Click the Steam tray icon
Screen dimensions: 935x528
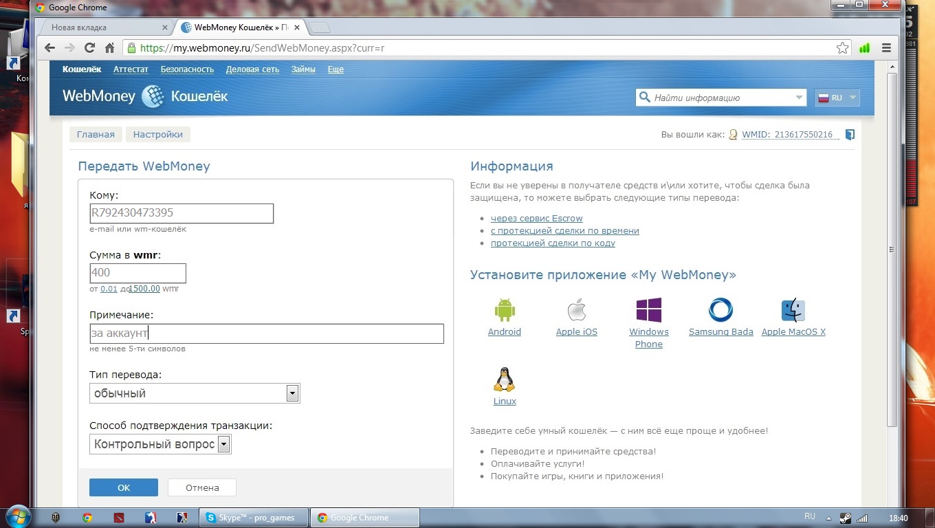845,518
